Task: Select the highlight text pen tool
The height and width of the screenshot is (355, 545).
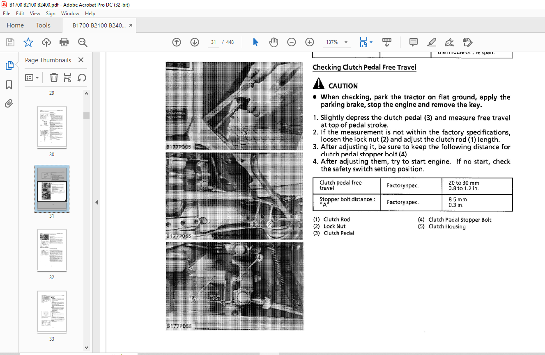Action: click(x=432, y=42)
